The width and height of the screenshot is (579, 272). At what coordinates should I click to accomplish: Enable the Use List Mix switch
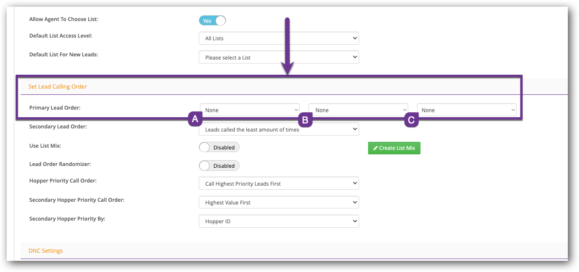point(219,147)
